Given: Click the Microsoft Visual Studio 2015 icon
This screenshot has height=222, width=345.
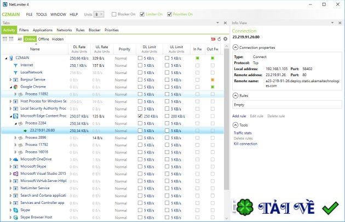Looking at the screenshot, I should click(15, 173).
